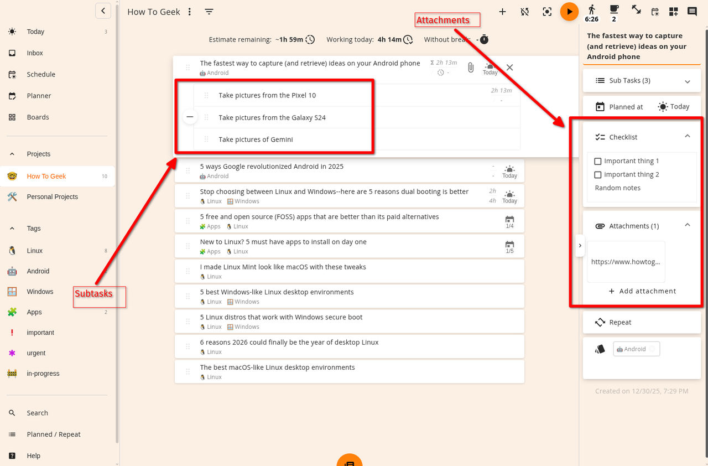Click the diagonal double-arrow icon in toolbar
708x466 pixels.
[x=637, y=9]
